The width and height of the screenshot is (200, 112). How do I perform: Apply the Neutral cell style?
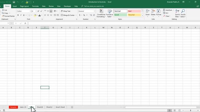pos(134,15)
